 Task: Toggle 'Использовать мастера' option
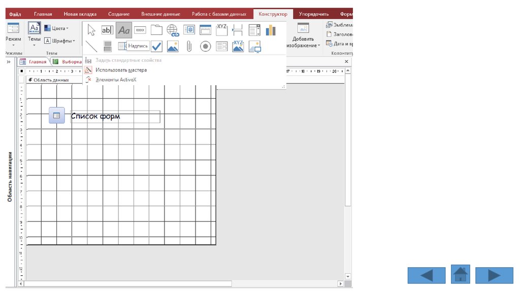tap(121, 70)
